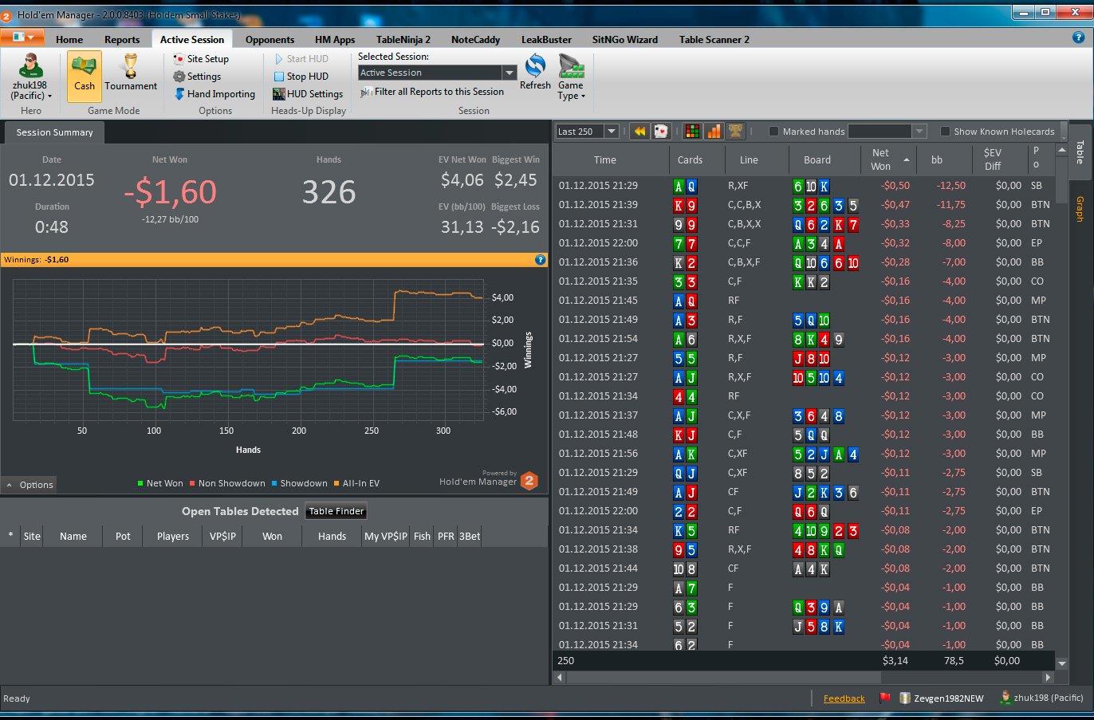This screenshot has width=1094, height=720.
Task: Toggle Non Showdown legend series
Action: point(227,483)
